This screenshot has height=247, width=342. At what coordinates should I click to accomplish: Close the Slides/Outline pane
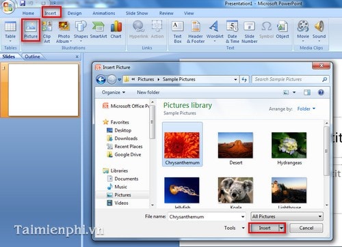point(77,57)
